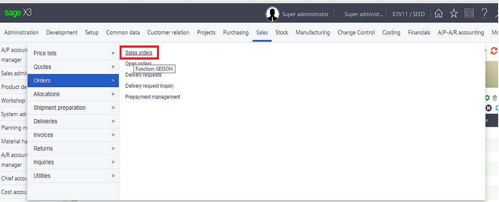Select the Sales menu tab
Screen dimensions: 499x202
pos(262,32)
